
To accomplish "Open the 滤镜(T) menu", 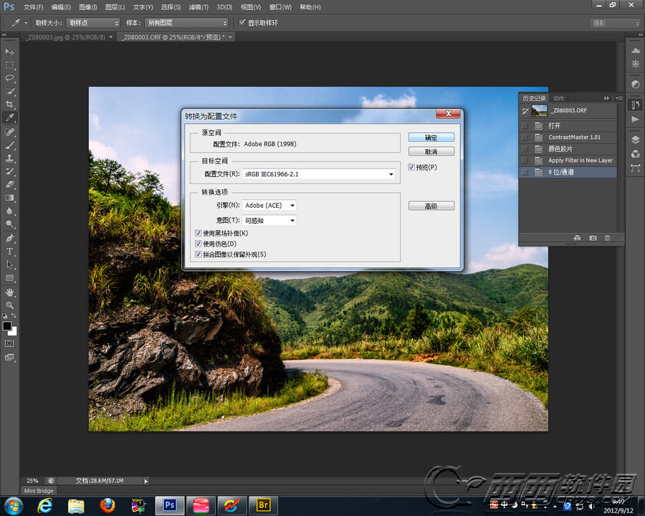I will tap(199, 7).
